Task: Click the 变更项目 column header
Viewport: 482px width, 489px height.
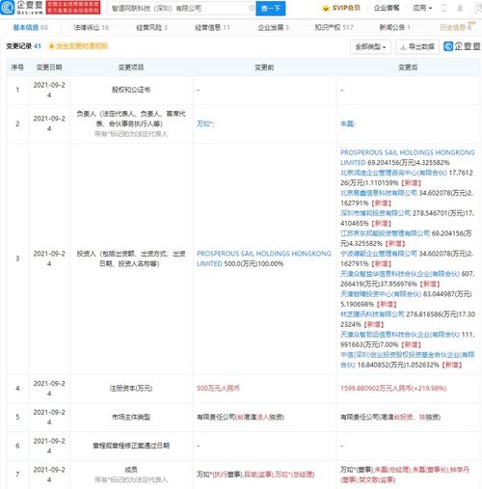Action: tap(131, 68)
